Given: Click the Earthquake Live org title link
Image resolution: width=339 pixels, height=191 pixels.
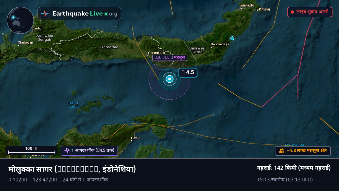Looking at the screenshot, I should tap(79, 14).
